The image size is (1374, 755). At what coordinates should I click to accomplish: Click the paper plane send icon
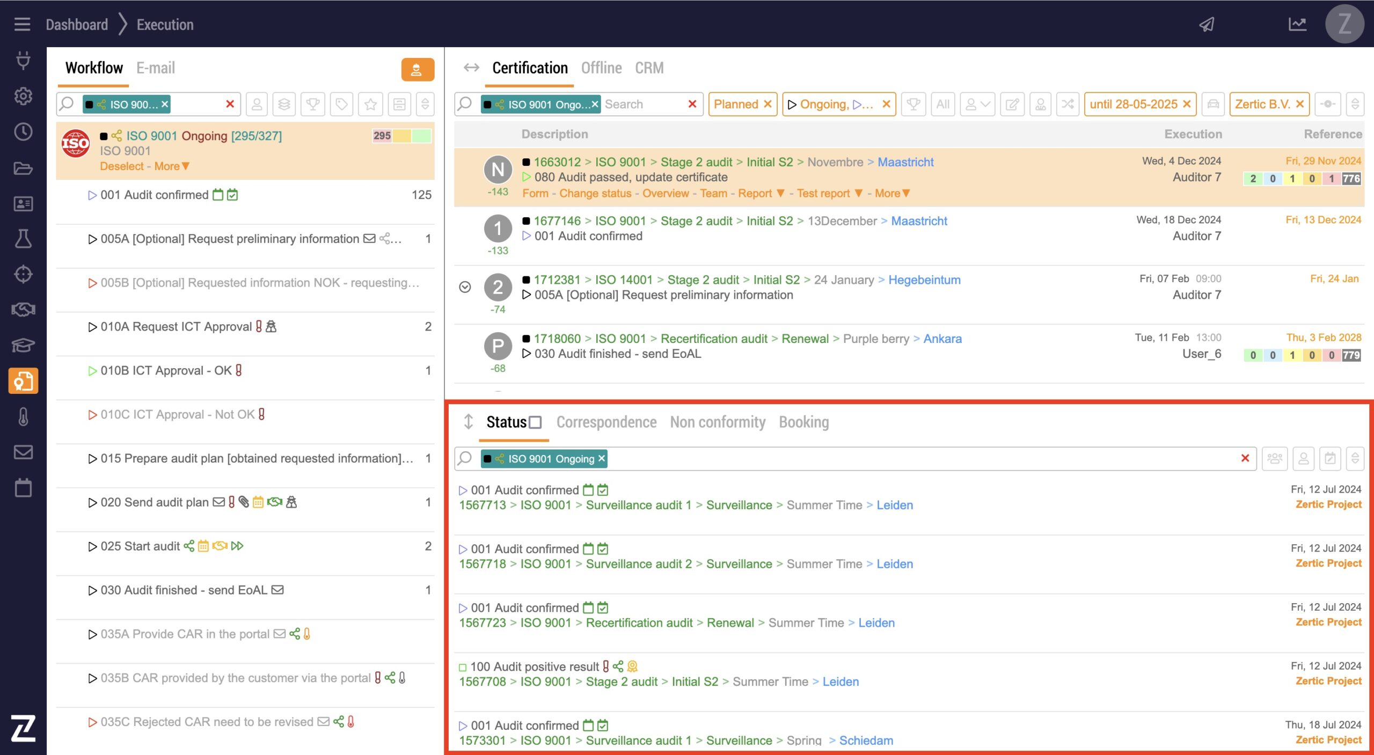pos(1207,24)
